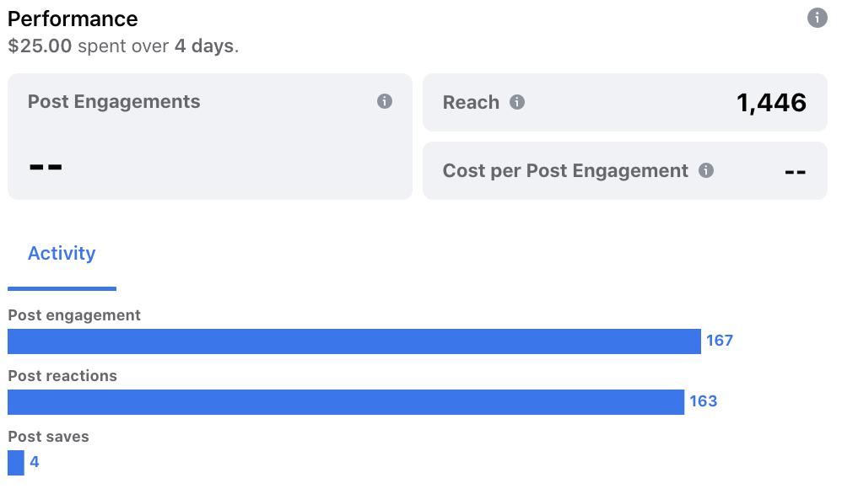Click the $25.00 spent over 4 days text
This screenshot has height=489, width=842.
[x=123, y=46]
